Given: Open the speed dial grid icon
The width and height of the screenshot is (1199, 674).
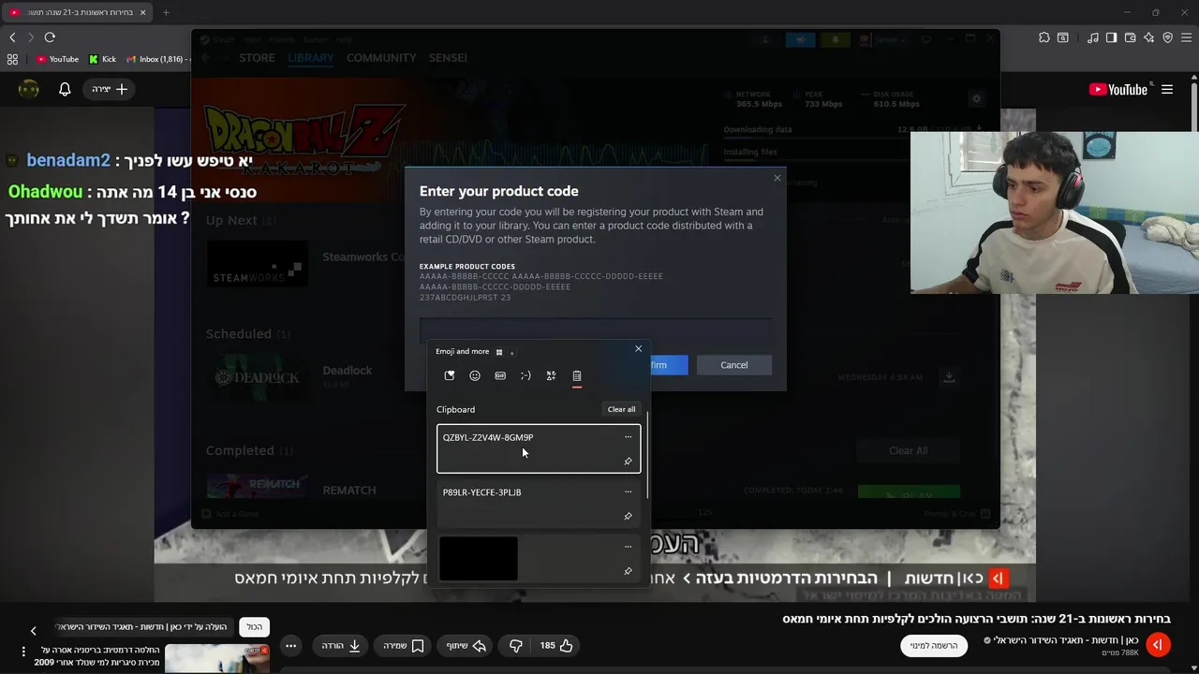Looking at the screenshot, I should point(12,59).
